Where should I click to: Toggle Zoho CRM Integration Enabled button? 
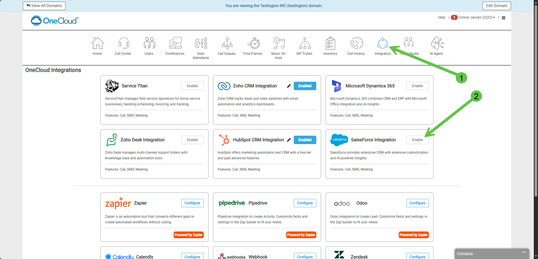pos(305,86)
